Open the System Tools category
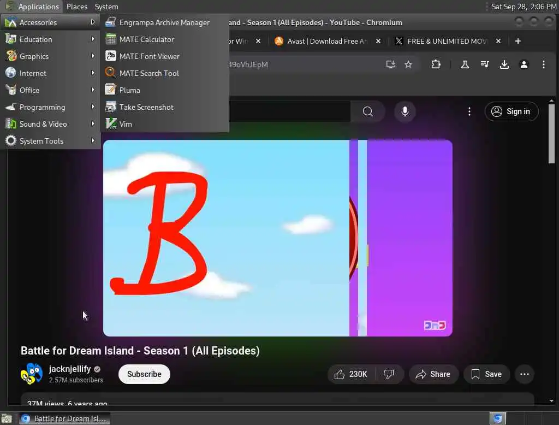This screenshot has width=559, height=425. [50, 141]
